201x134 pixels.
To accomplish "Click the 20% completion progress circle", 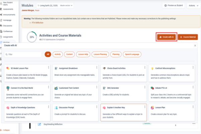I will [x=32, y=37].
